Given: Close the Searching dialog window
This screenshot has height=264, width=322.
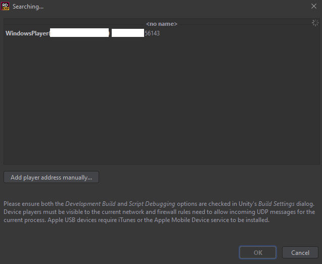Looking at the screenshot, I should click(313, 6).
